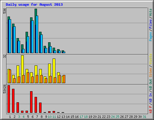
Task: Click the day 13 orange sites bar
Action: [64, 79]
